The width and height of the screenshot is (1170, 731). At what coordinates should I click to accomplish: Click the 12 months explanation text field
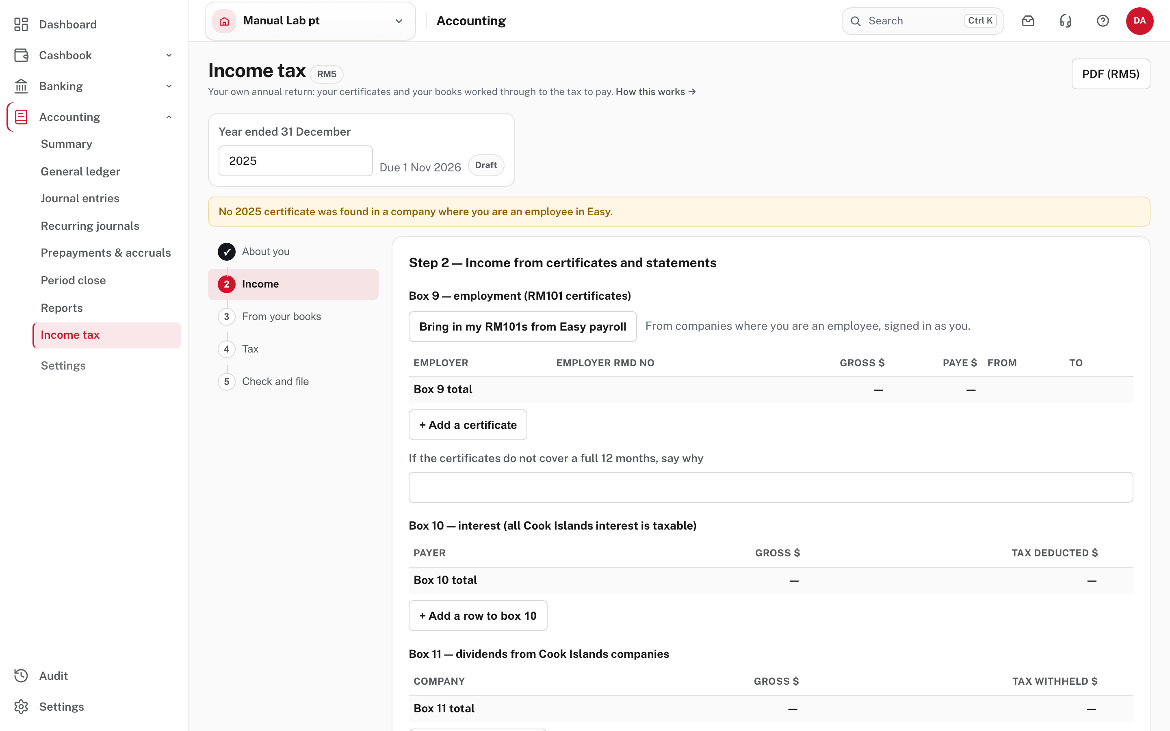click(x=771, y=487)
